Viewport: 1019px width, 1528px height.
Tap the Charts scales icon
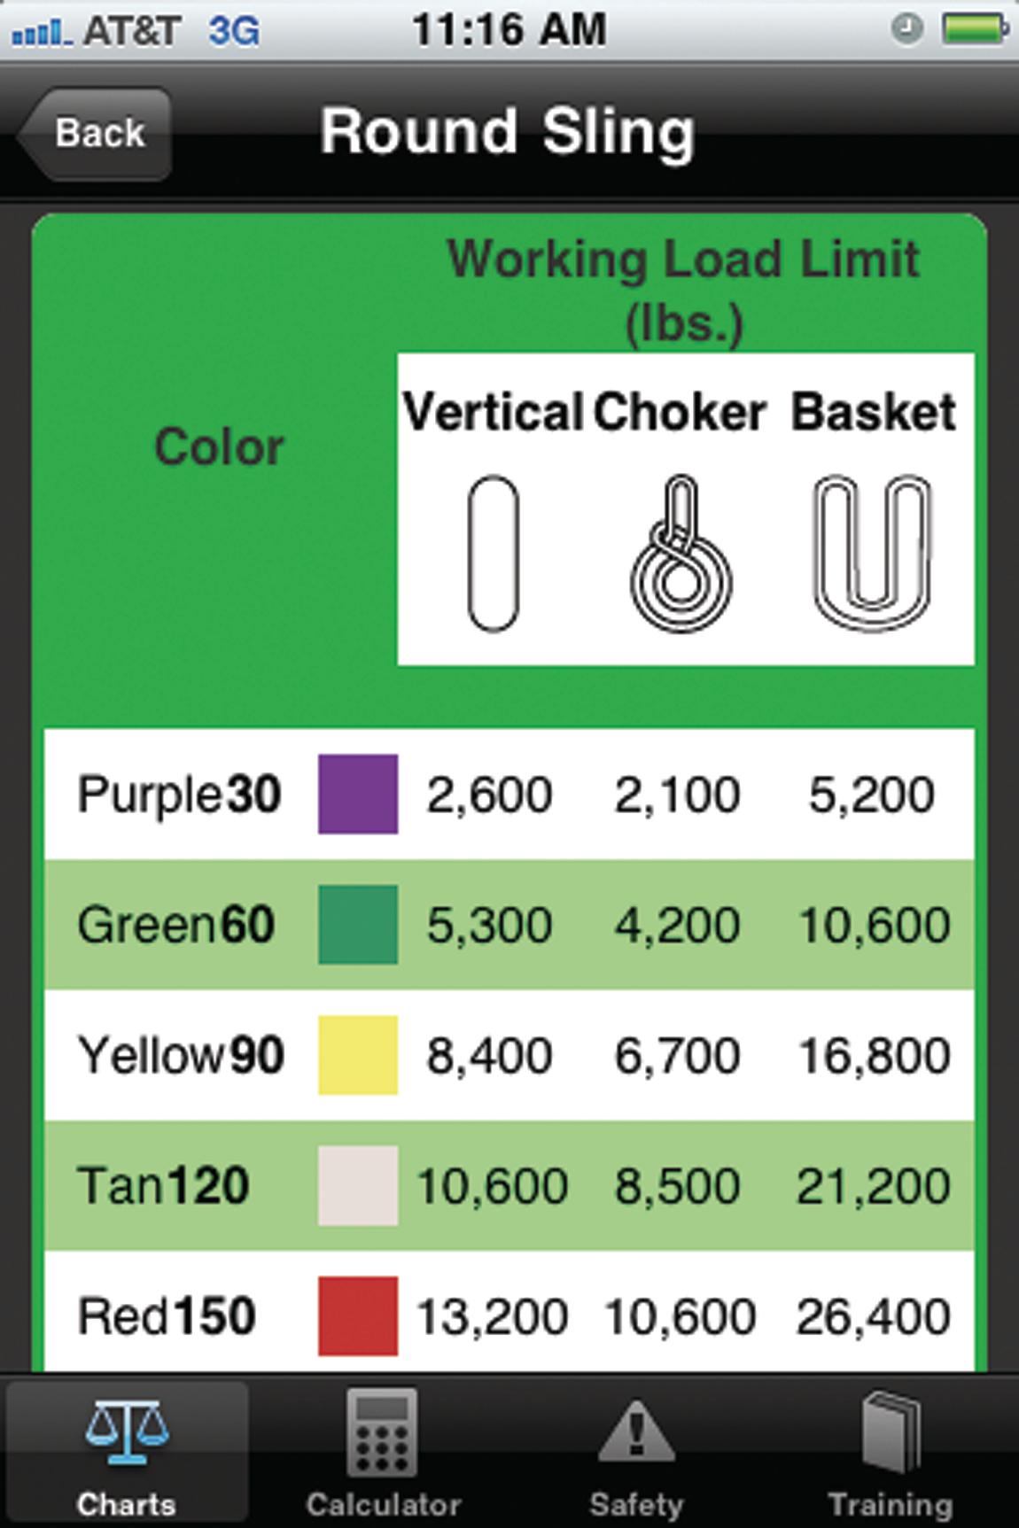tap(126, 1431)
